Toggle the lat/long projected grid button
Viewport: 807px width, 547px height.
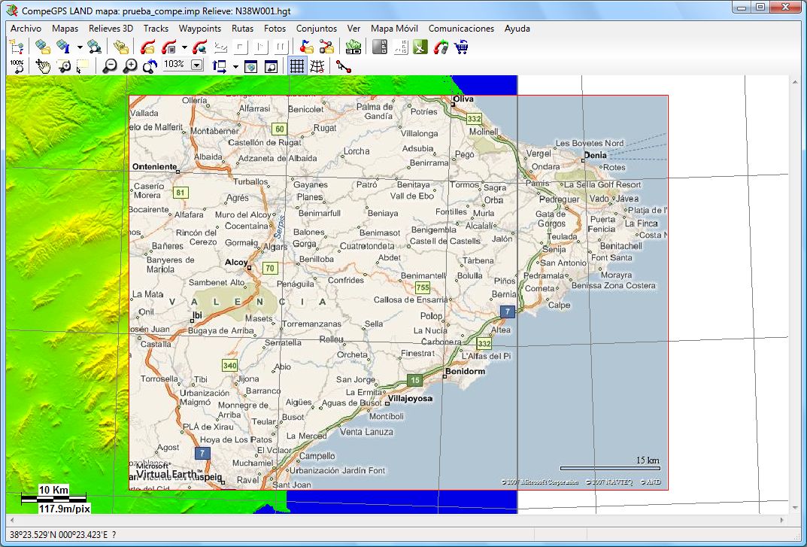[x=317, y=66]
